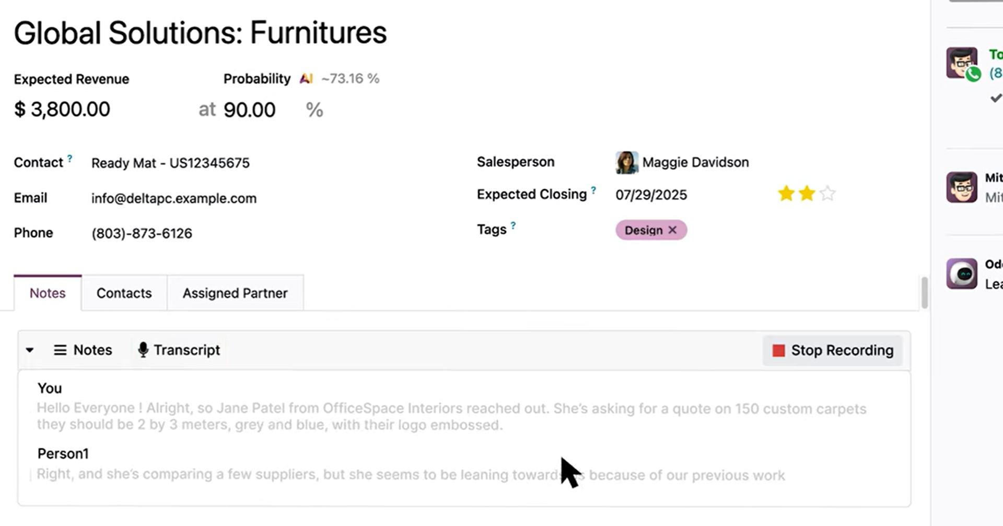Show the Tags help tooltip
Viewport: 1003px width, 526px height.
[513, 225]
